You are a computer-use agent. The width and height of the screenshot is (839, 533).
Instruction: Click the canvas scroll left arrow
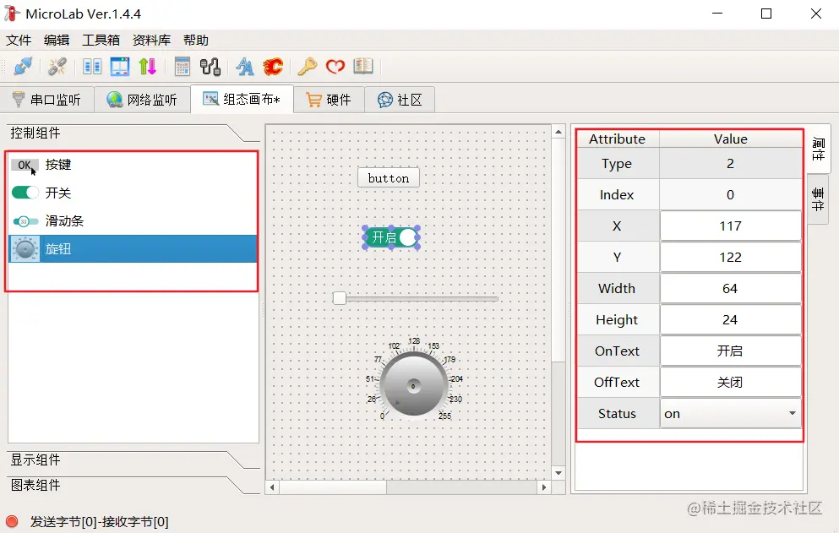click(272, 487)
